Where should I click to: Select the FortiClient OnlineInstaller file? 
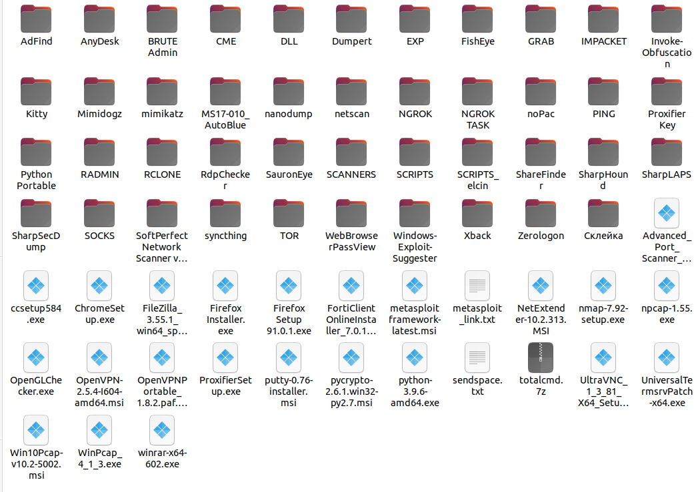(x=352, y=286)
